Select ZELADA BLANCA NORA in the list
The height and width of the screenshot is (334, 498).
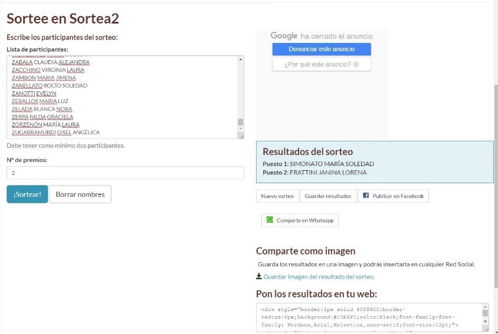click(42, 109)
